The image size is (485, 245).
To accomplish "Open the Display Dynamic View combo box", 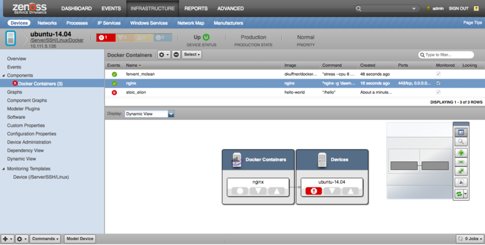I will coord(149,114).
